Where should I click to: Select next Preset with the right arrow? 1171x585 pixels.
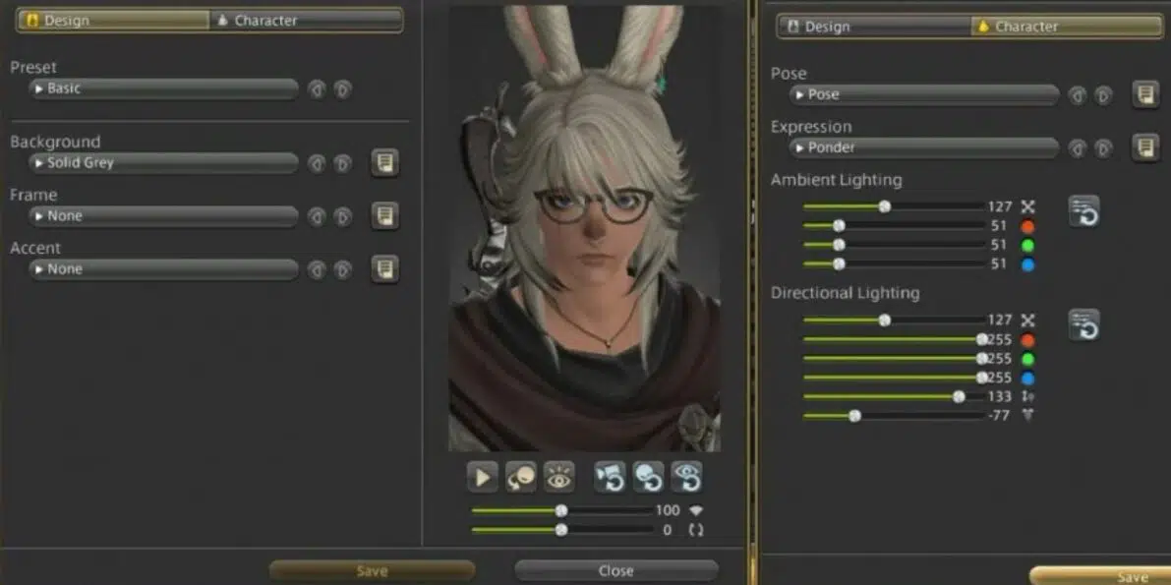coord(342,89)
